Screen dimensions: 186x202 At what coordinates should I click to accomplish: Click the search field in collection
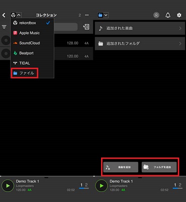[x=66, y=27]
